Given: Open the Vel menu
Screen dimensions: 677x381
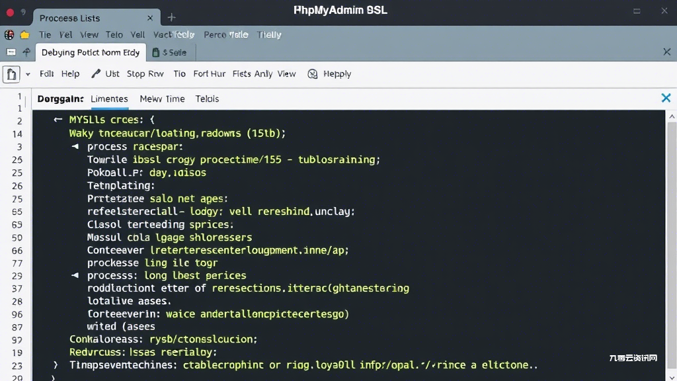Looking at the screenshot, I should (x=65, y=34).
